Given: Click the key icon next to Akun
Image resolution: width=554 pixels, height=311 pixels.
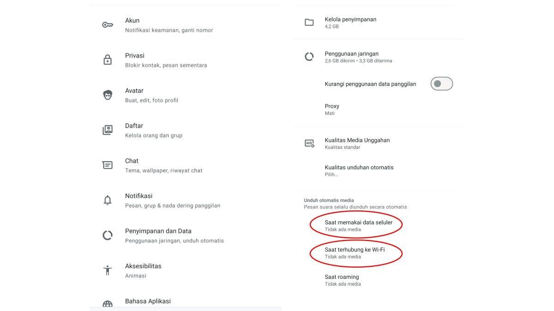Looking at the screenshot, I should tap(108, 24).
